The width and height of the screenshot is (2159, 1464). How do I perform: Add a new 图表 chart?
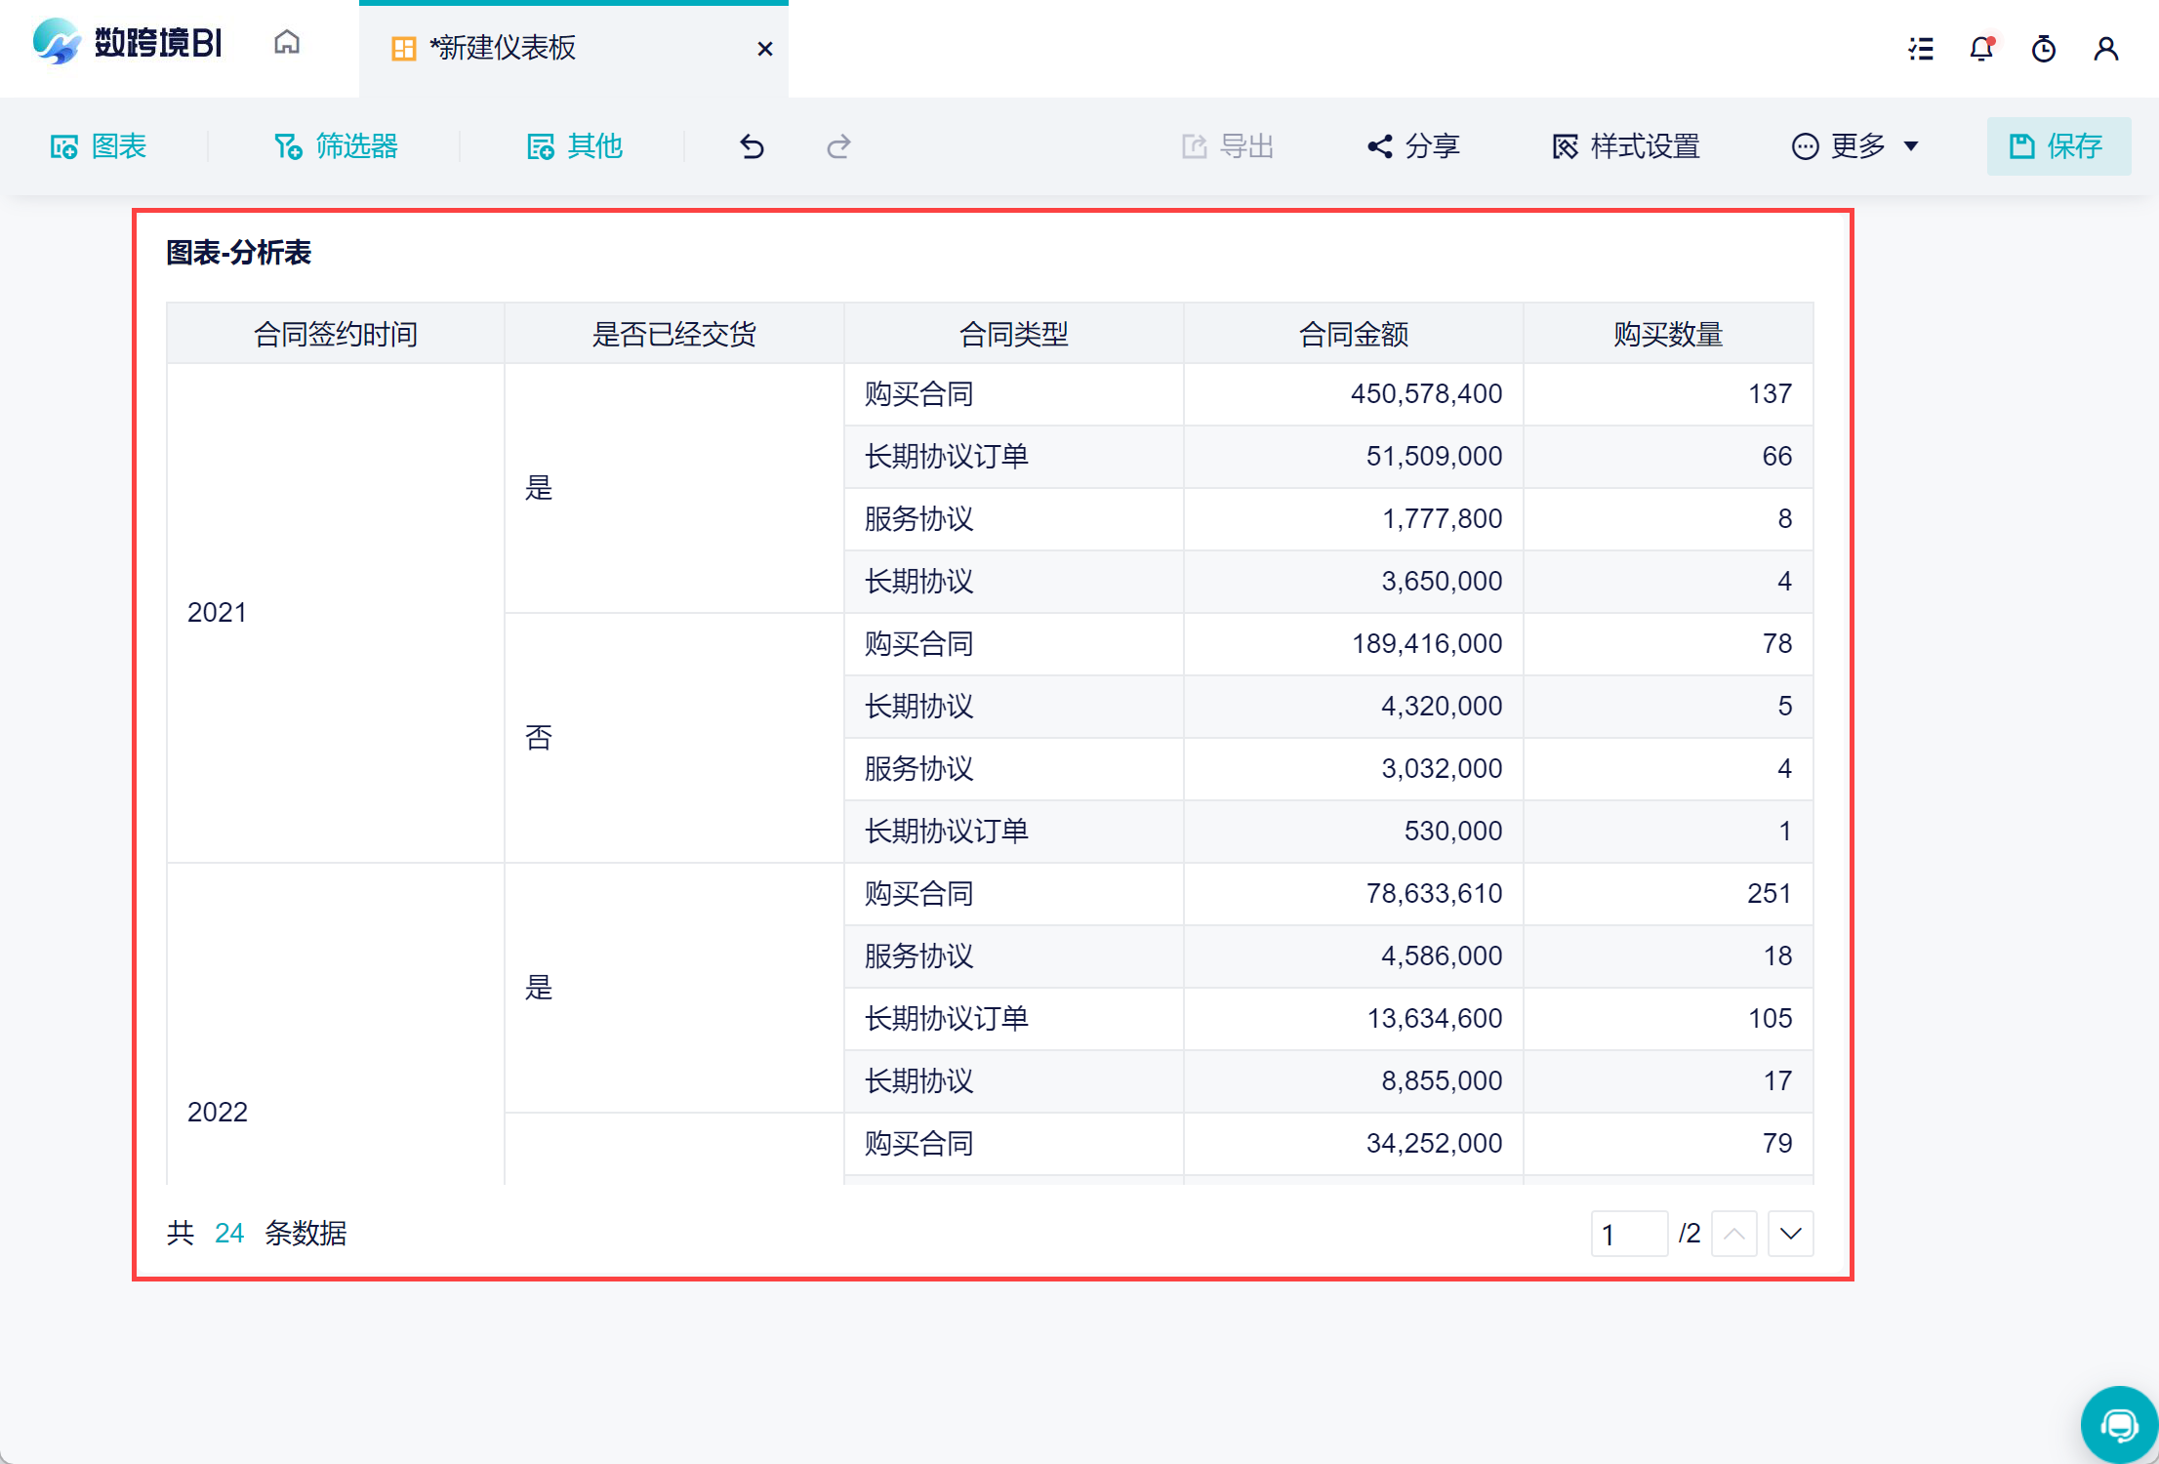99,146
